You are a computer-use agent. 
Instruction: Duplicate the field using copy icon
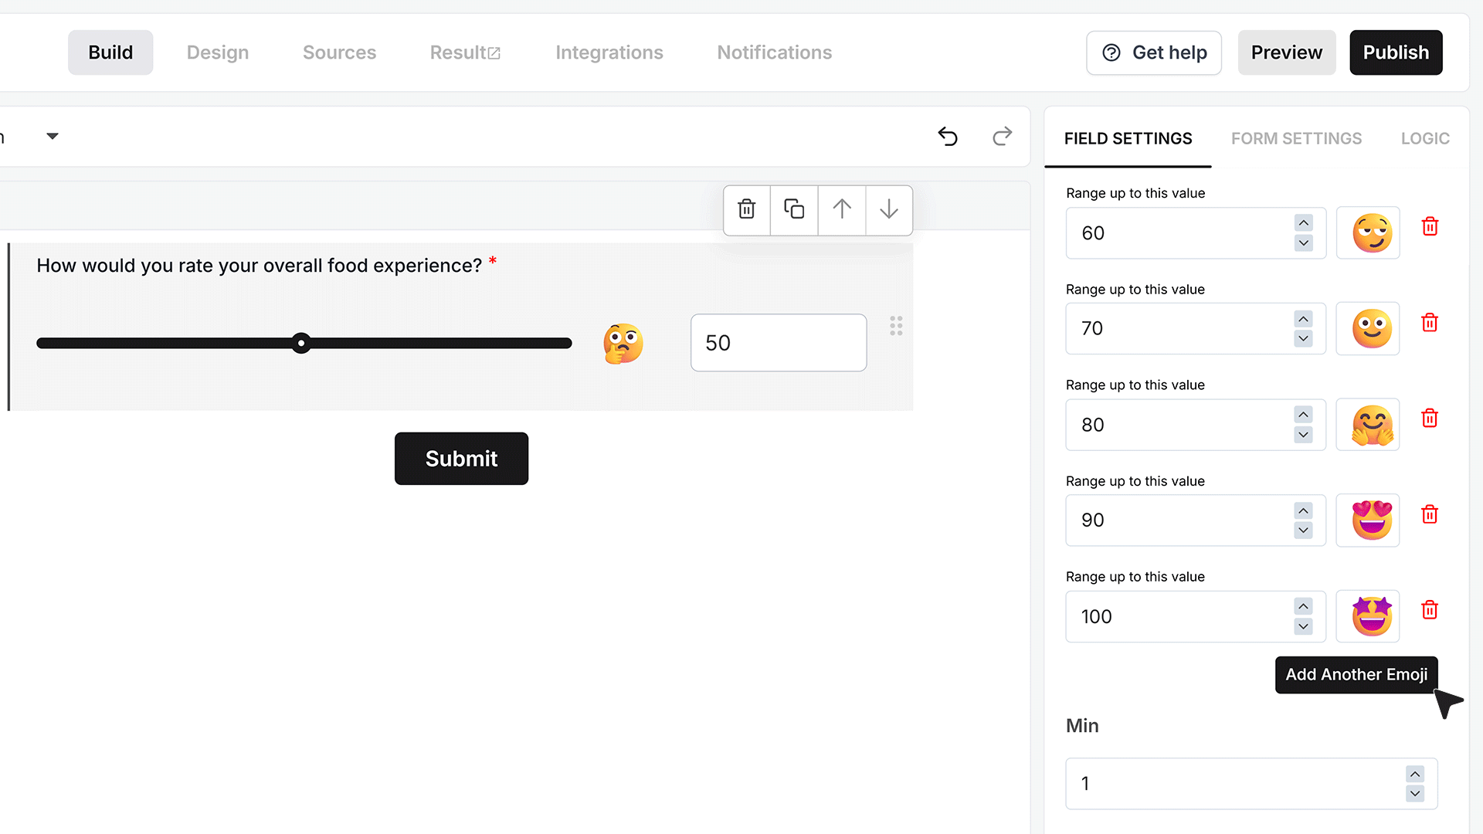coord(794,209)
